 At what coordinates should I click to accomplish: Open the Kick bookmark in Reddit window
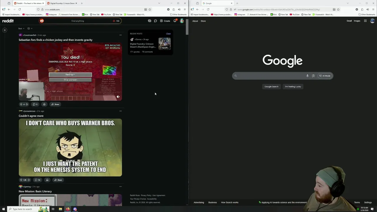click(85, 14)
